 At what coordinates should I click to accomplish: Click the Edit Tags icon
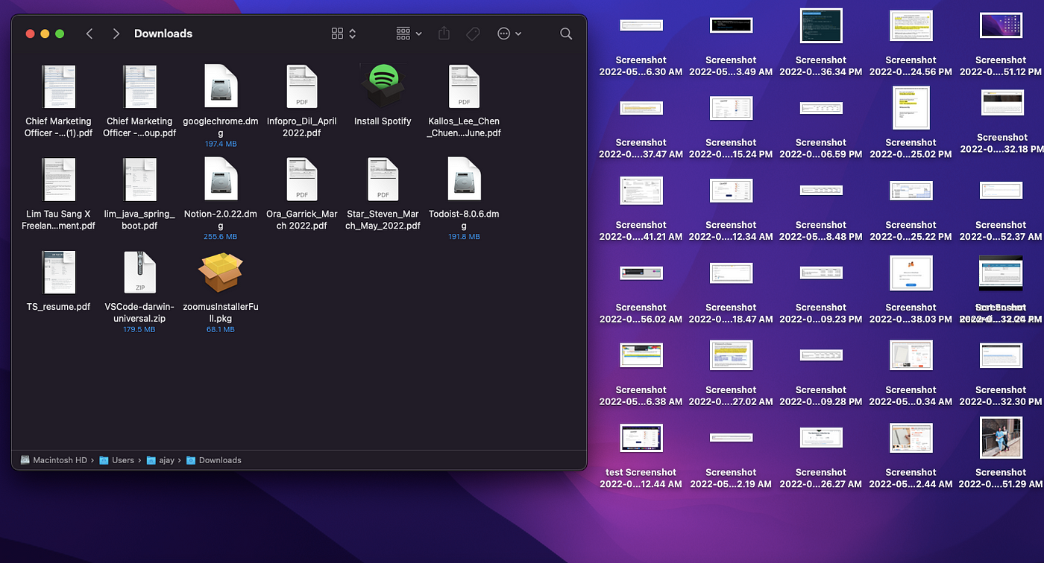click(x=473, y=34)
